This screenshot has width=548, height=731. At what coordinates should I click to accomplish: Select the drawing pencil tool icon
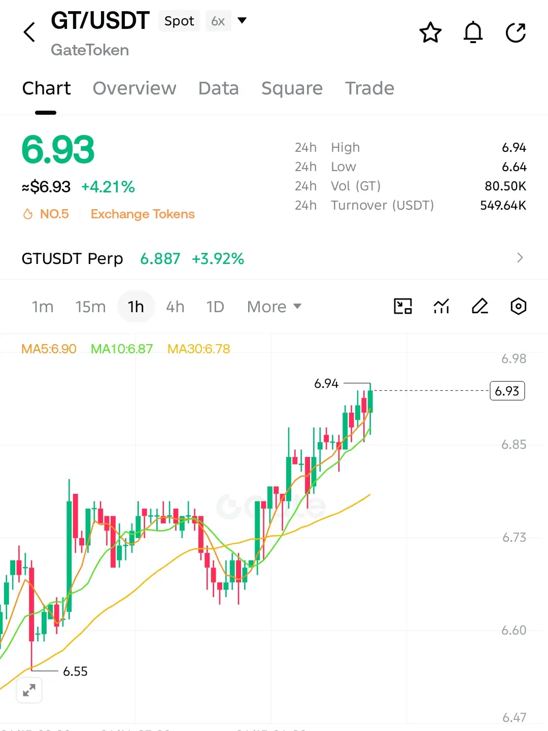[480, 306]
